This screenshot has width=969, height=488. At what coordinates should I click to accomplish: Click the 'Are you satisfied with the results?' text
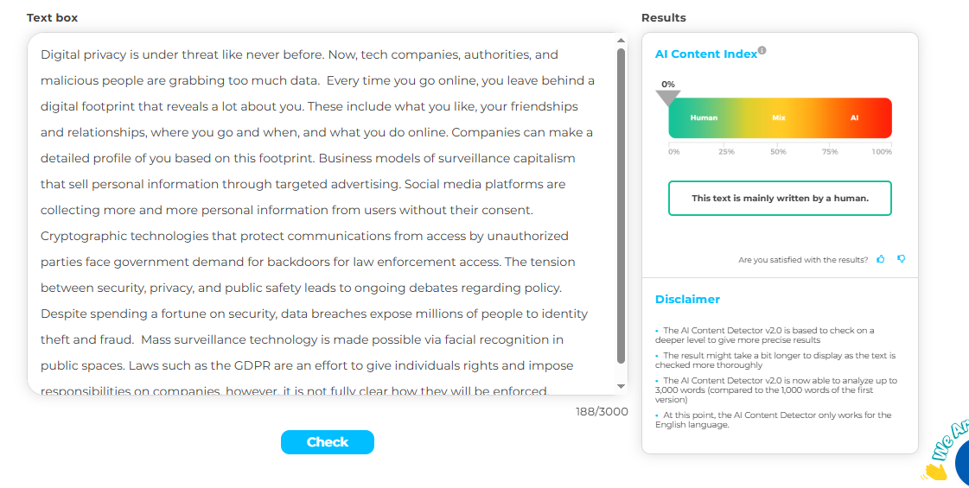[x=803, y=260]
